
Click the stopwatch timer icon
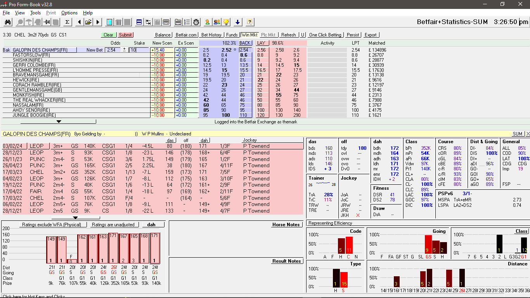[196, 22]
